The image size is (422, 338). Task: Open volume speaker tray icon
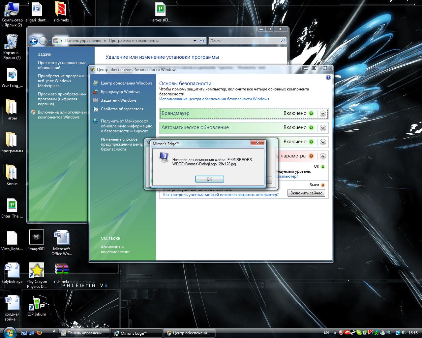coord(404,333)
